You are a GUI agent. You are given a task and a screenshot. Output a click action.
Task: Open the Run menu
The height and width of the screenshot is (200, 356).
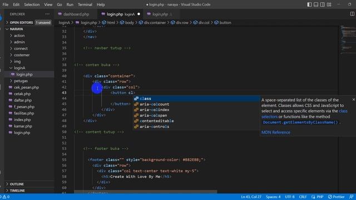tap(70, 4)
